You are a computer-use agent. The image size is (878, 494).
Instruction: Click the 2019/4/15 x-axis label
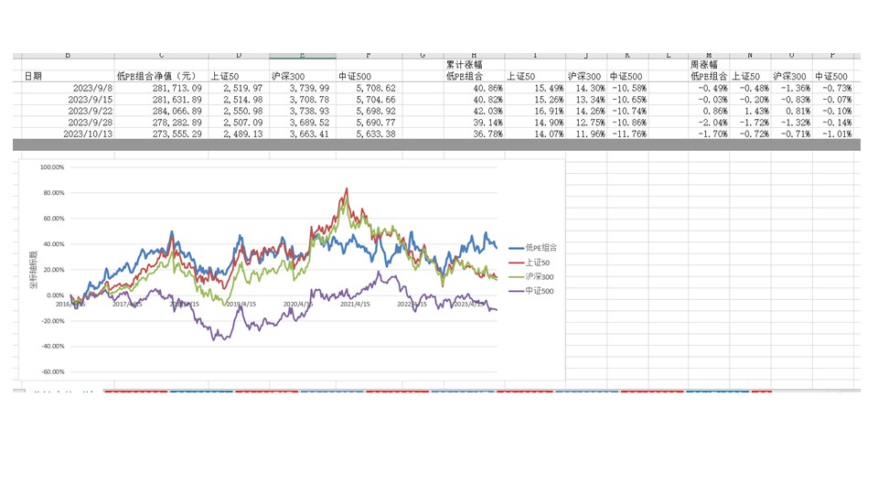click(x=241, y=304)
